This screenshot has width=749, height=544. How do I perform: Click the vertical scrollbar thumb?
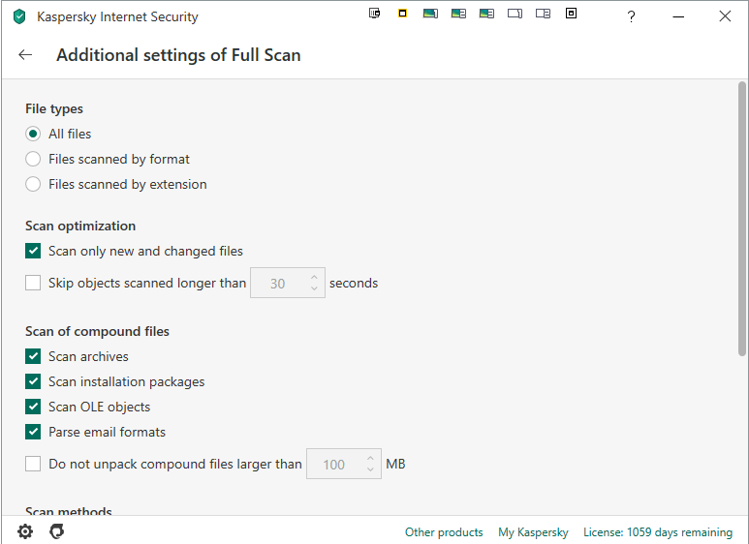(742, 218)
